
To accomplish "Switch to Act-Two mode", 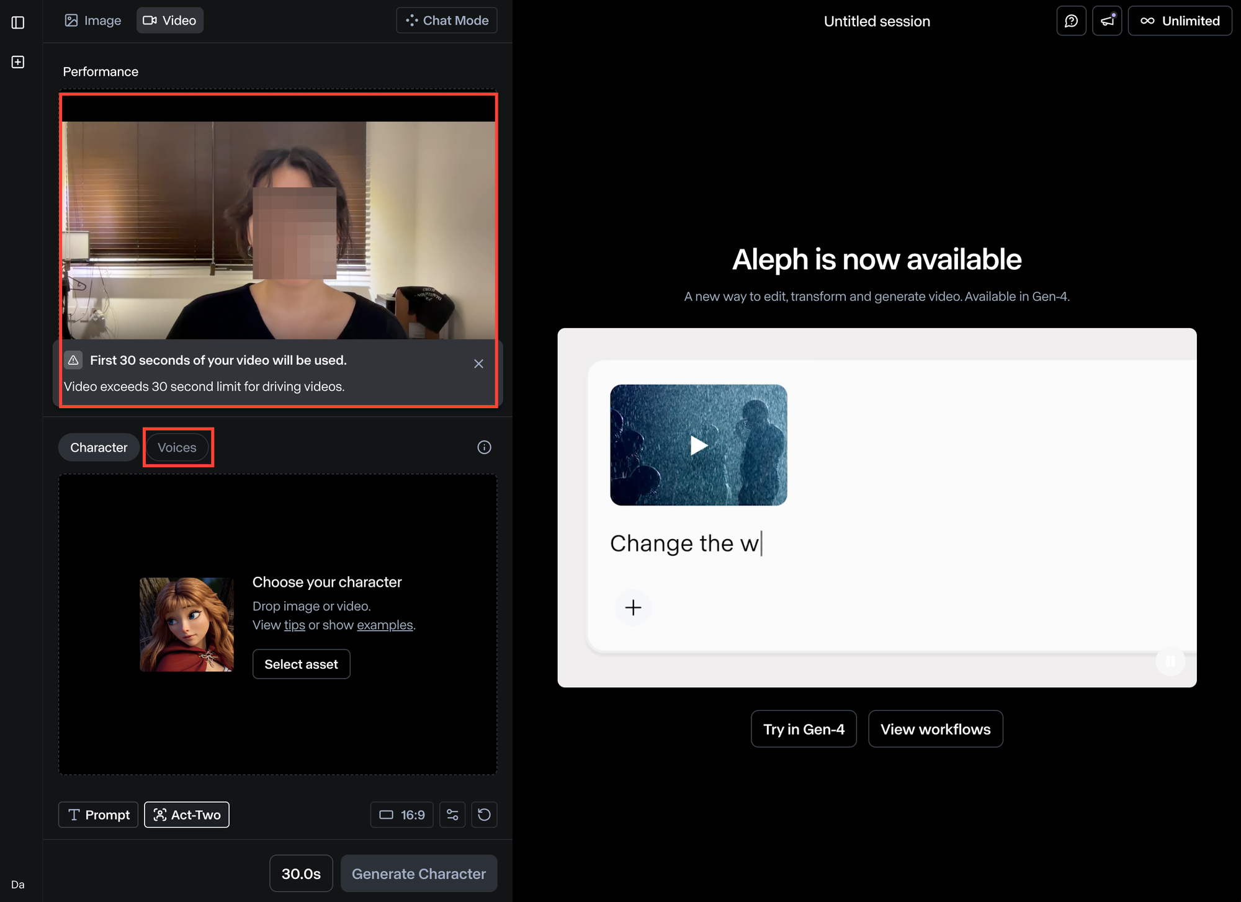I will (187, 815).
